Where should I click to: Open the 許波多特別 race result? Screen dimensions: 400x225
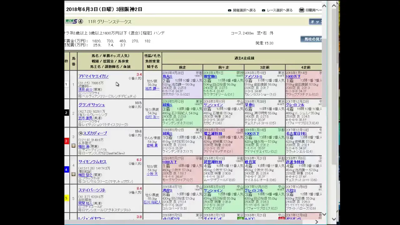295,162
